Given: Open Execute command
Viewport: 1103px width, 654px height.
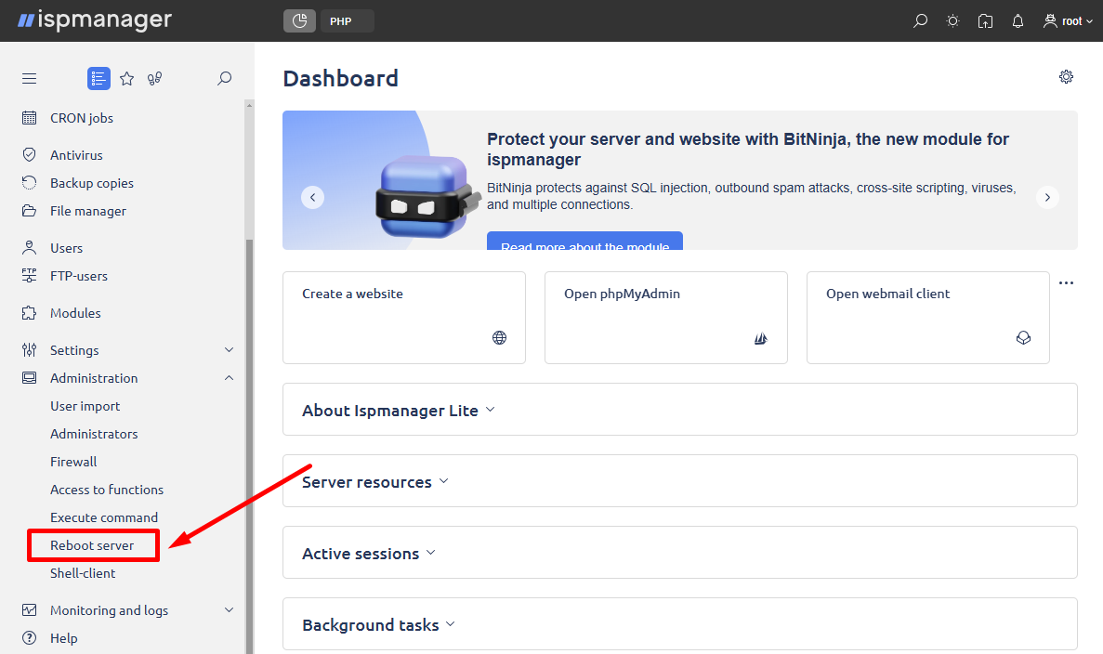Looking at the screenshot, I should tap(104, 517).
